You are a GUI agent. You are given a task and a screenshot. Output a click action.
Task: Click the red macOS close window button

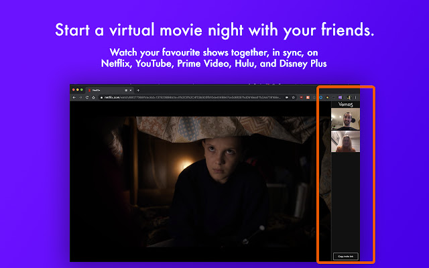(73, 90)
